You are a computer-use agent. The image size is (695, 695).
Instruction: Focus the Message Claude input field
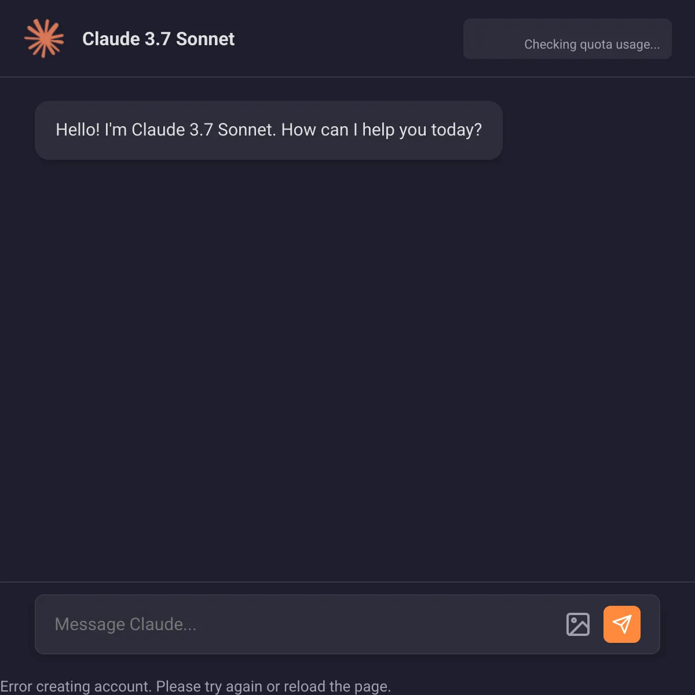click(301, 624)
